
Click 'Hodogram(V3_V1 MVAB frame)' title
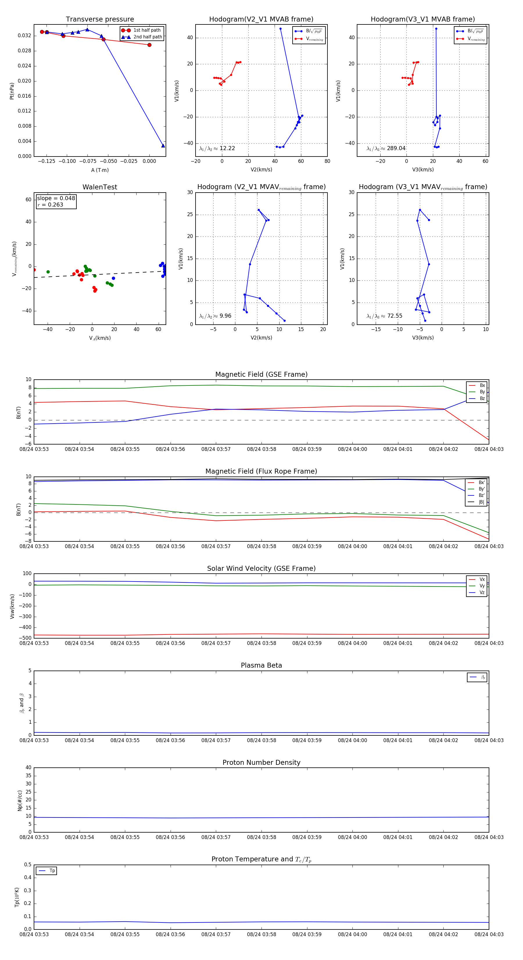(423, 19)
